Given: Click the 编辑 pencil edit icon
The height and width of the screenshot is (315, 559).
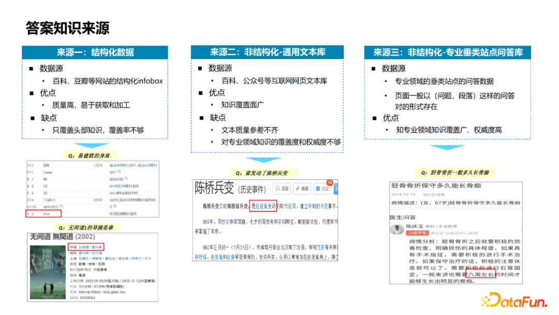Looking at the screenshot, I should coord(298,189).
